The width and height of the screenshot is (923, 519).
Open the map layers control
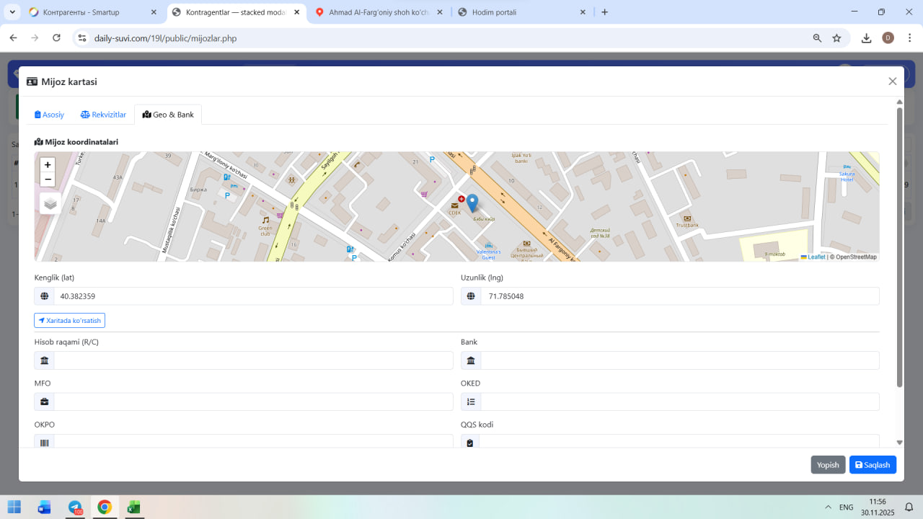pyautogui.click(x=50, y=204)
